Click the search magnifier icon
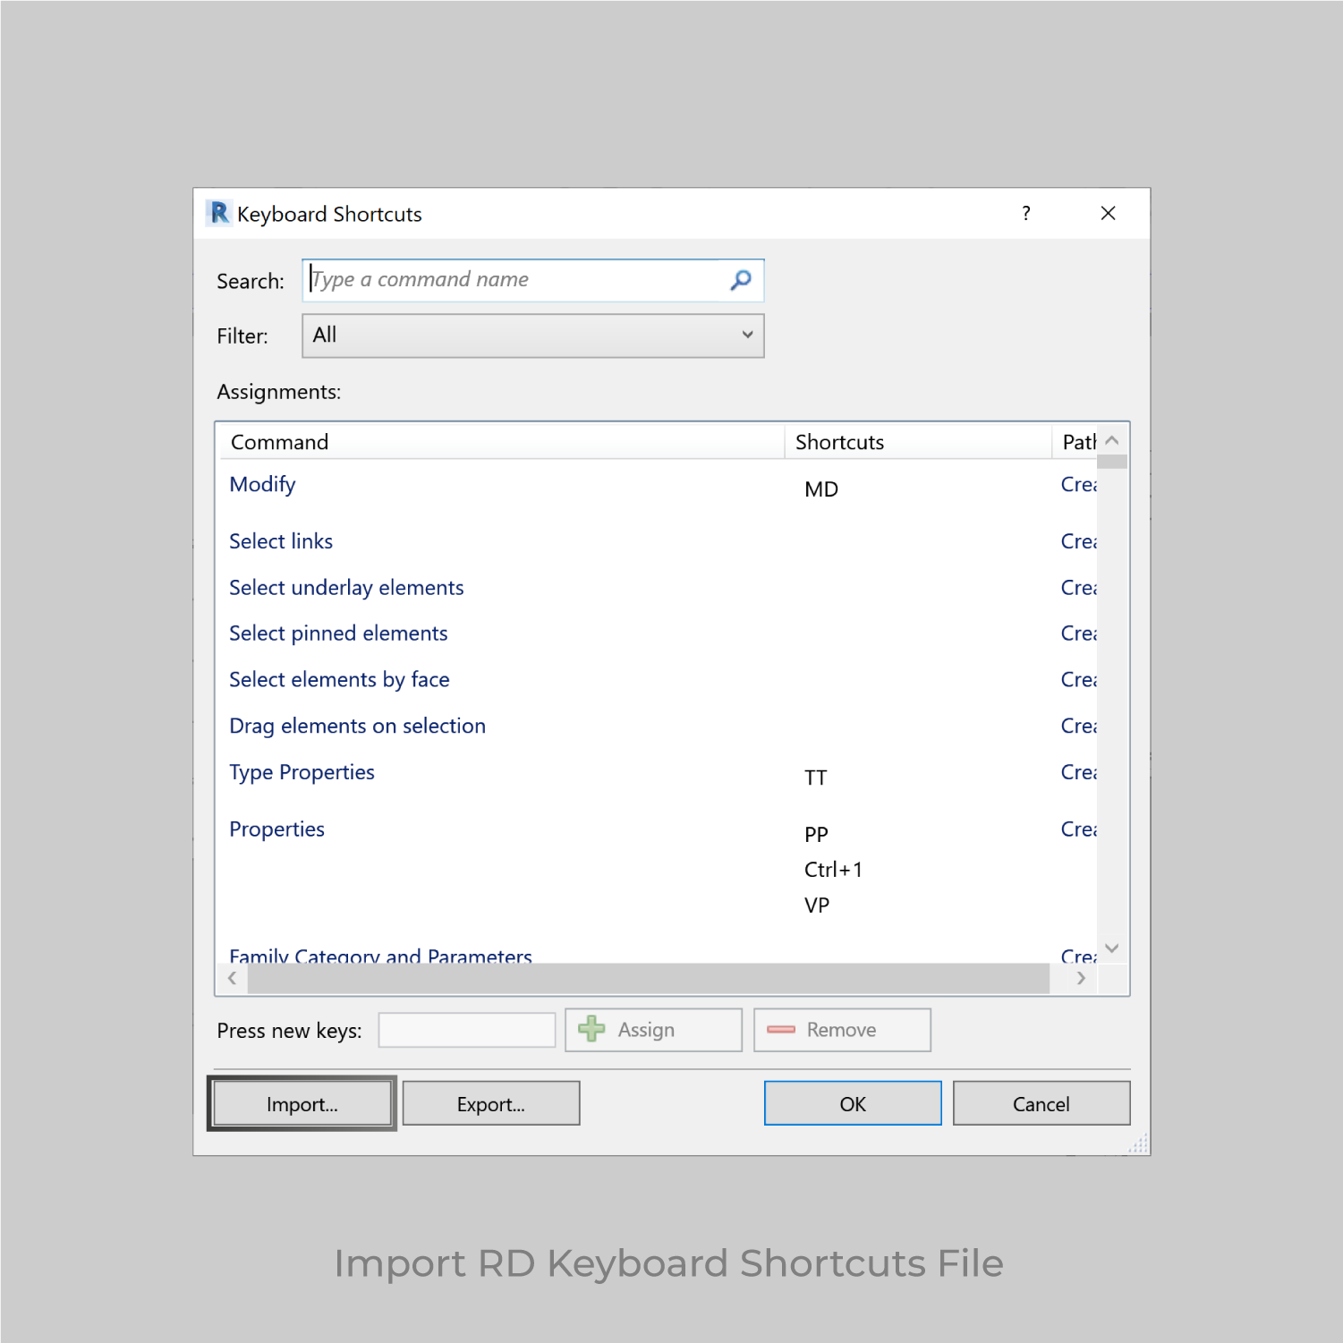This screenshot has width=1343, height=1343. (x=740, y=280)
